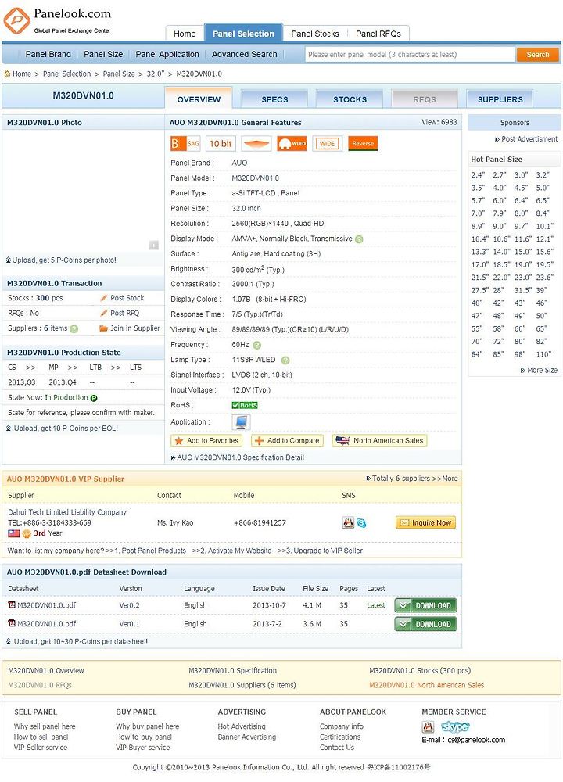Open the OVERVIEW tab
The height and width of the screenshot is (782, 563).
pos(199,99)
